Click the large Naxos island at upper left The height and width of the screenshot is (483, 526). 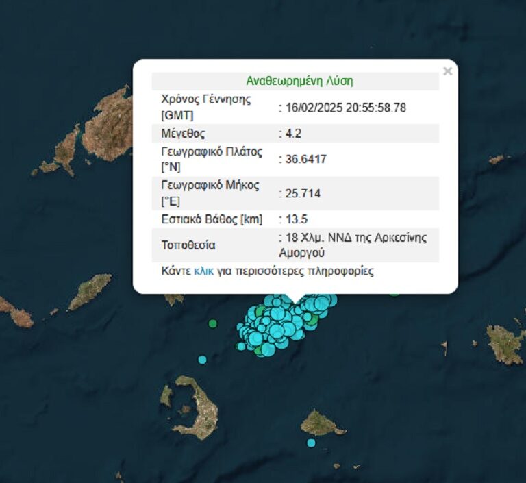tap(110, 123)
